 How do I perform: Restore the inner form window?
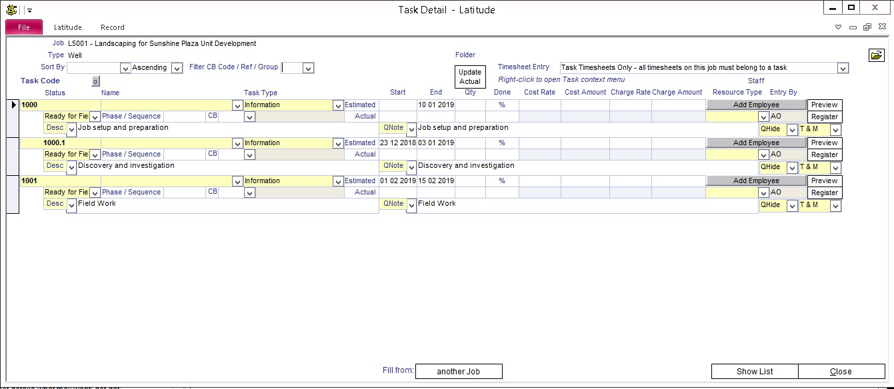click(x=867, y=27)
